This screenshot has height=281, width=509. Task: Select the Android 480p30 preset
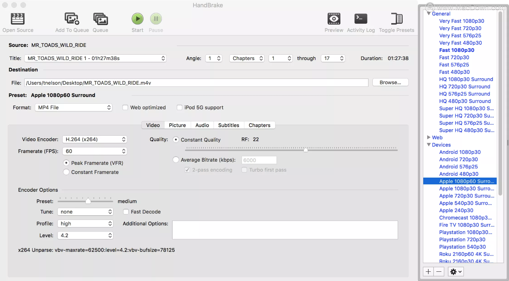[x=459, y=174]
